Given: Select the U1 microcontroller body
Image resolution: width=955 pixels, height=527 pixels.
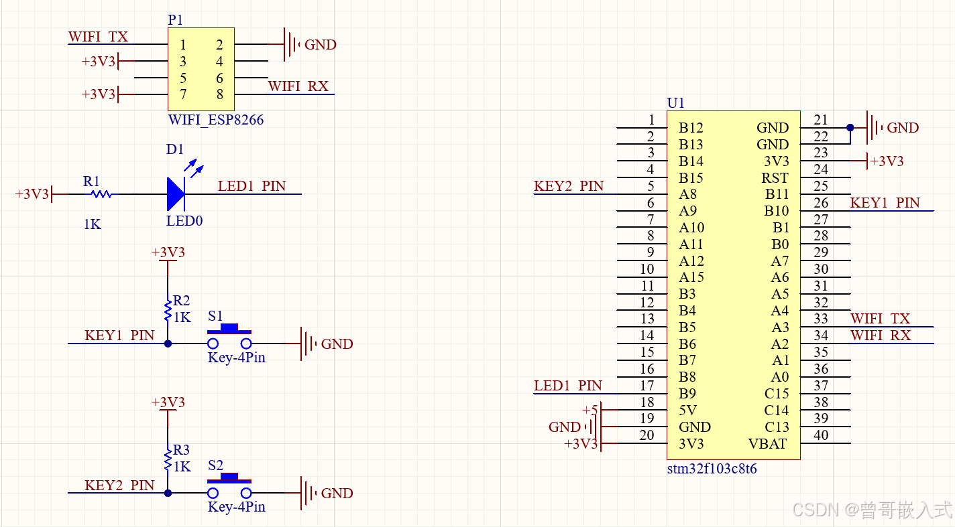Looking at the screenshot, I should 734,285.
